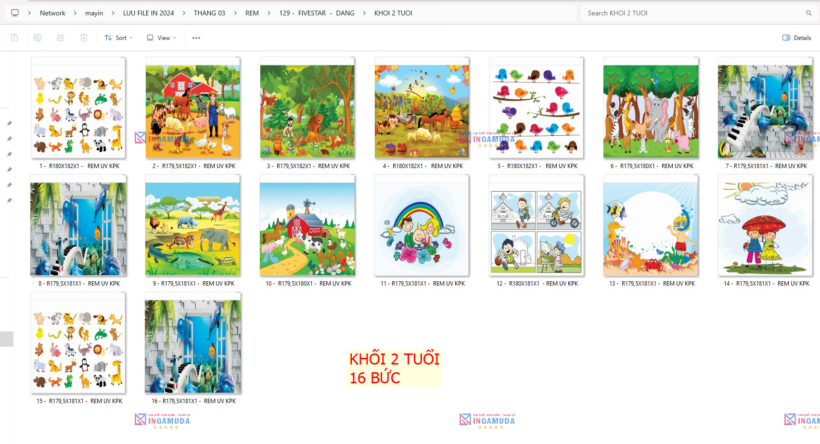Click the Rename icon in toolbar
820x444 pixels.
coord(38,38)
